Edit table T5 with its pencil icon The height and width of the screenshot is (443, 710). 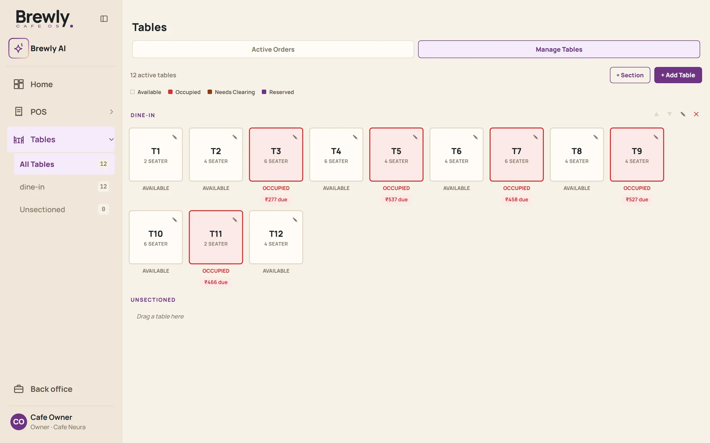(415, 137)
